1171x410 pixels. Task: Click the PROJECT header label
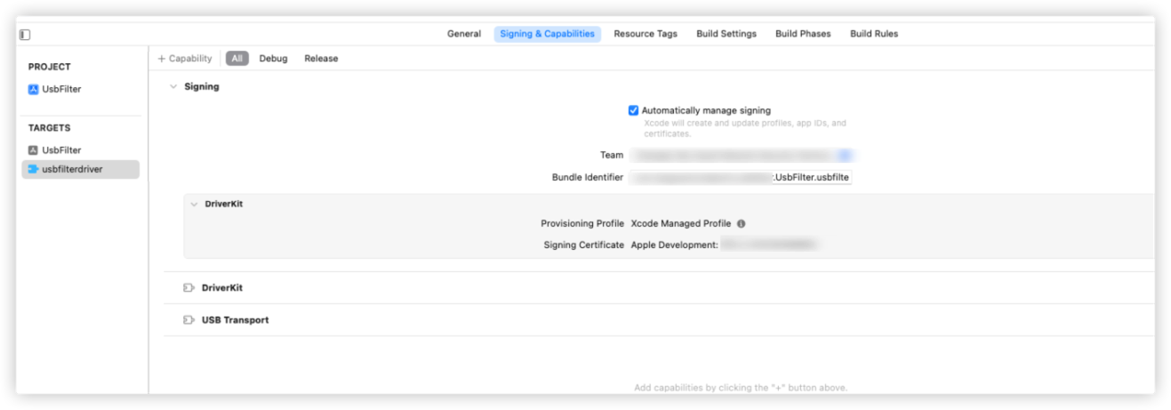coord(50,67)
